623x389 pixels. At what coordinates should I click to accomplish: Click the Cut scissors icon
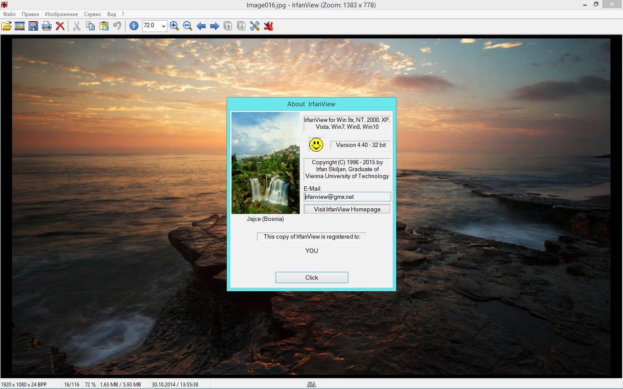tap(77, 26)
